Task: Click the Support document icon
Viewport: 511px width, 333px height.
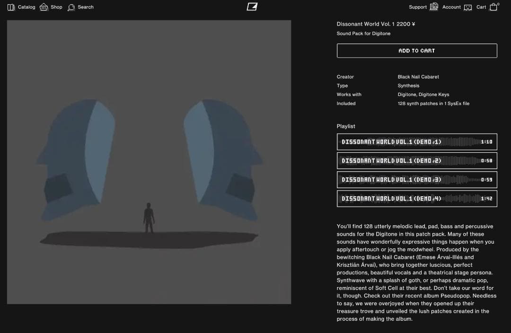Action: 434,7
